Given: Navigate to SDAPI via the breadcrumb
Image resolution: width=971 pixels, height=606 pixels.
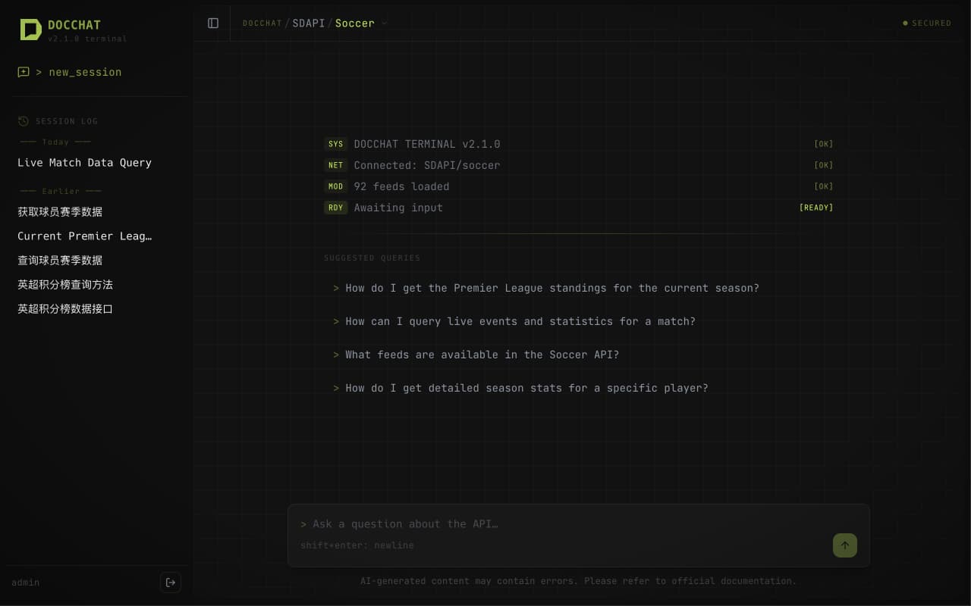Looking at the screenshot, I should [308, 23].
